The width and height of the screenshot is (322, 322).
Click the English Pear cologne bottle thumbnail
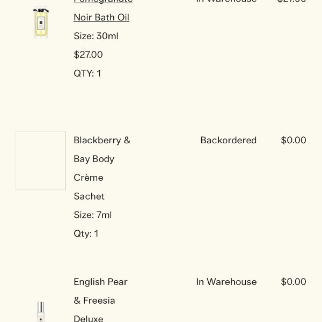click(41, 312)
